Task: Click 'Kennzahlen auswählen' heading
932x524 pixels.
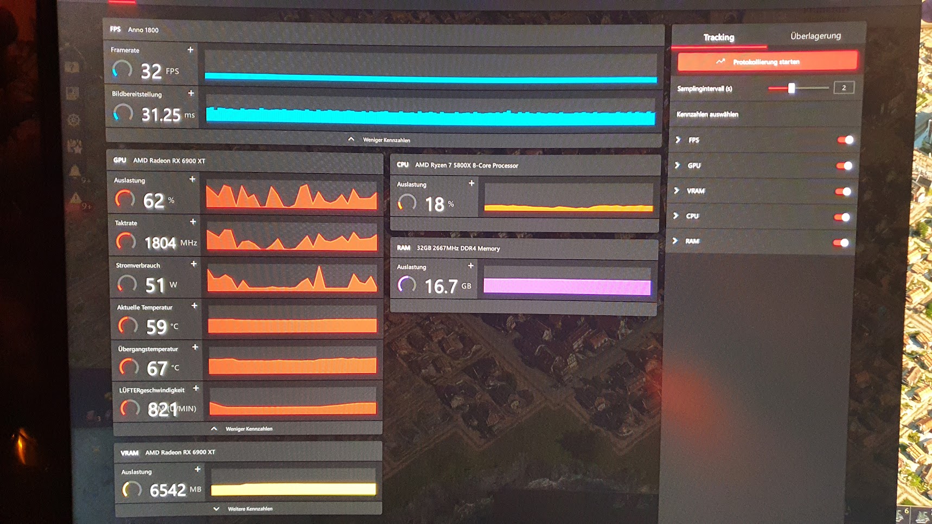Action: (707, 114)
